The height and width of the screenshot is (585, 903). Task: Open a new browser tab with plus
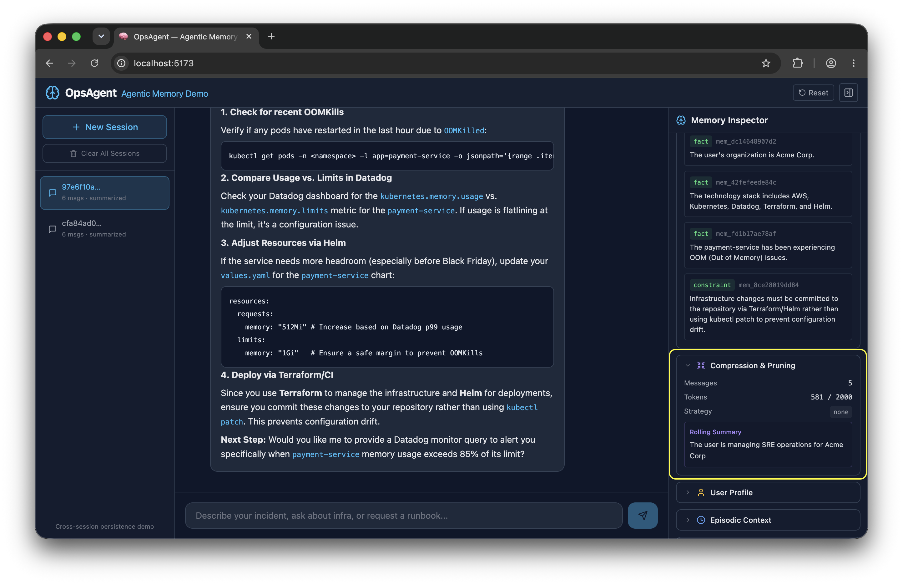(x=271, y=36)
